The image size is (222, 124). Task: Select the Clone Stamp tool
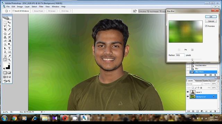pyautogui.click(x=5, y=37)
